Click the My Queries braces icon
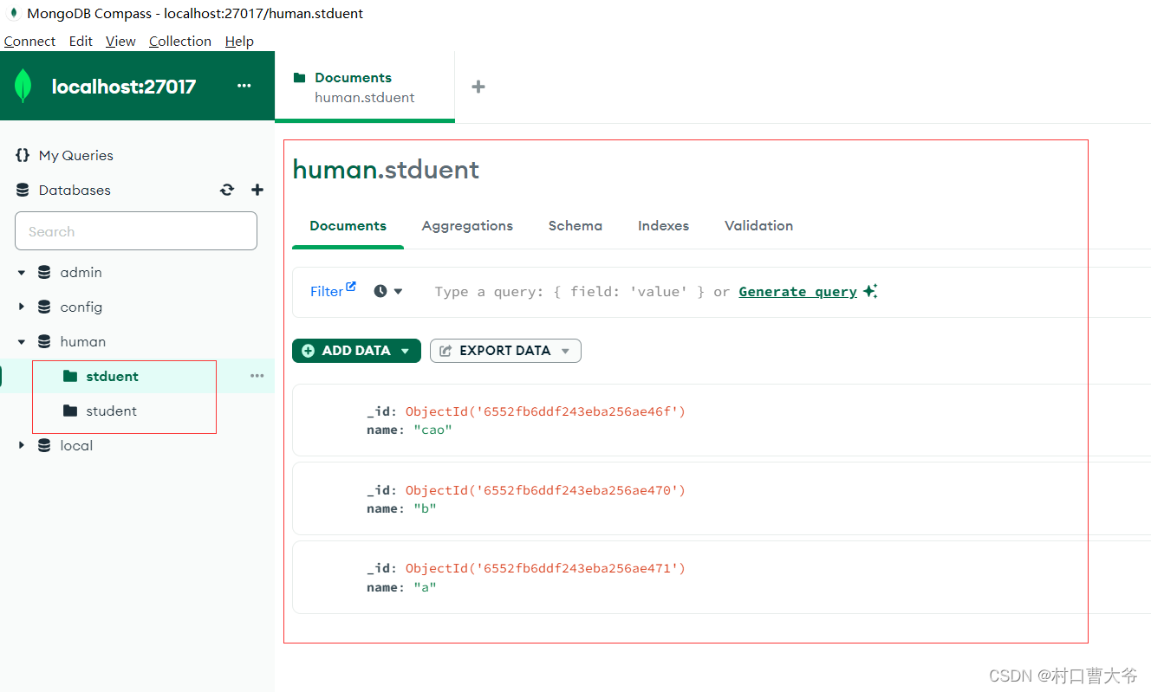 coord(22,155)
